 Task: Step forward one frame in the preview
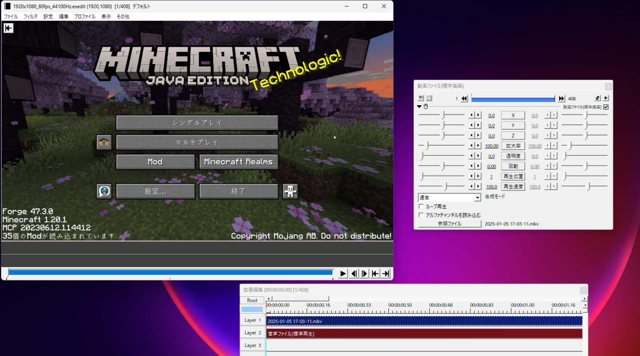click(365, 274)
